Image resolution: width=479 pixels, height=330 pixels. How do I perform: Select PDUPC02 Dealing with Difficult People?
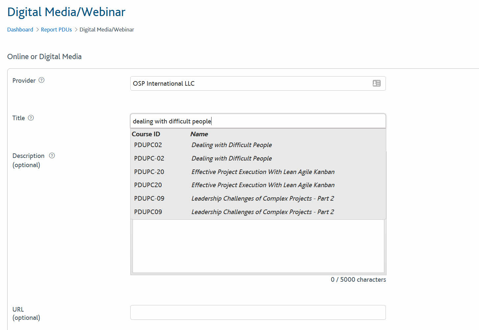coord(258,145)
